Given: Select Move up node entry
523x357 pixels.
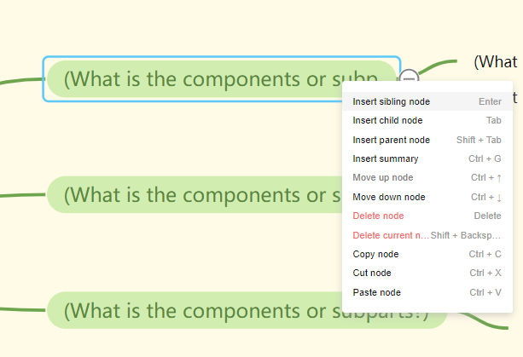Looking at the screenshot, I should coord(383,177).
